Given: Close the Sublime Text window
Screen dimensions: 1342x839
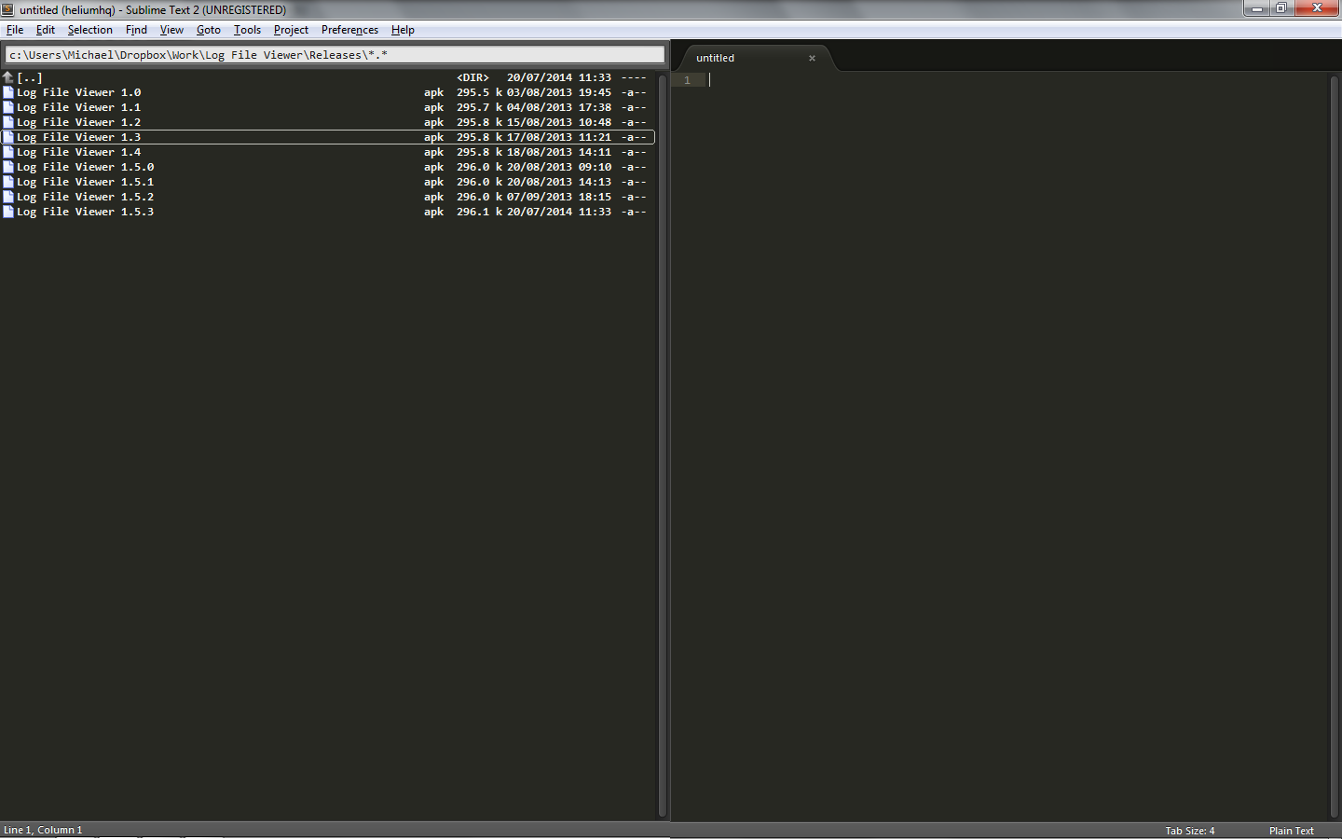Looking at the screenshot, I should pyautogui.click(x=1317, y=8).
